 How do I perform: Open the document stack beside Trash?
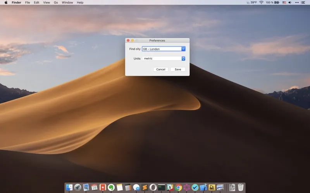coord(232,187)
